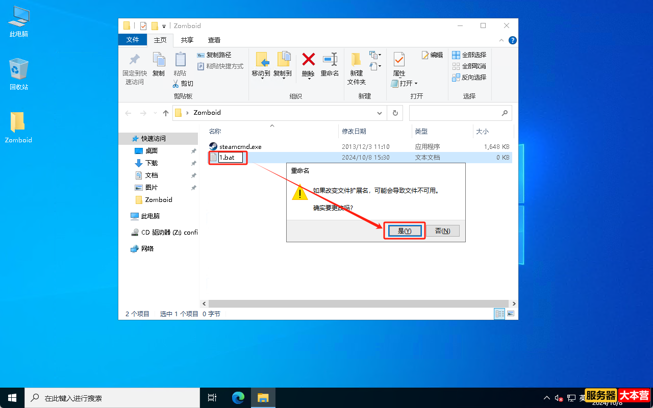
Task: Switch to the View (查看) tab
Action: (x=214, y=40)
